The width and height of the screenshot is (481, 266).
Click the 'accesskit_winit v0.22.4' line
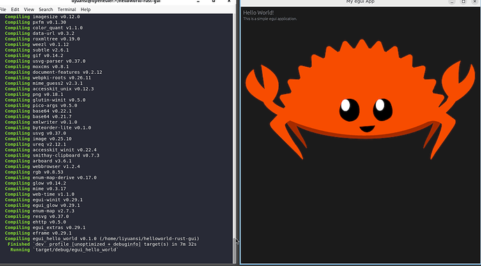click(51, 150)
